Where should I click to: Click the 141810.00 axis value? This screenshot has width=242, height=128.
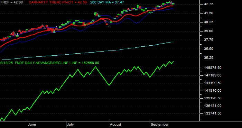(213, 91)
